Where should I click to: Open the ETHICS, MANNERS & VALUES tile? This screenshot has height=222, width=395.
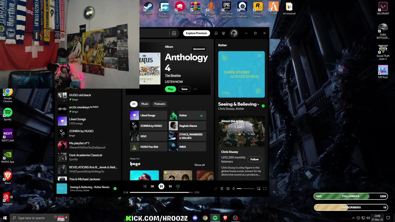[187, 136]
